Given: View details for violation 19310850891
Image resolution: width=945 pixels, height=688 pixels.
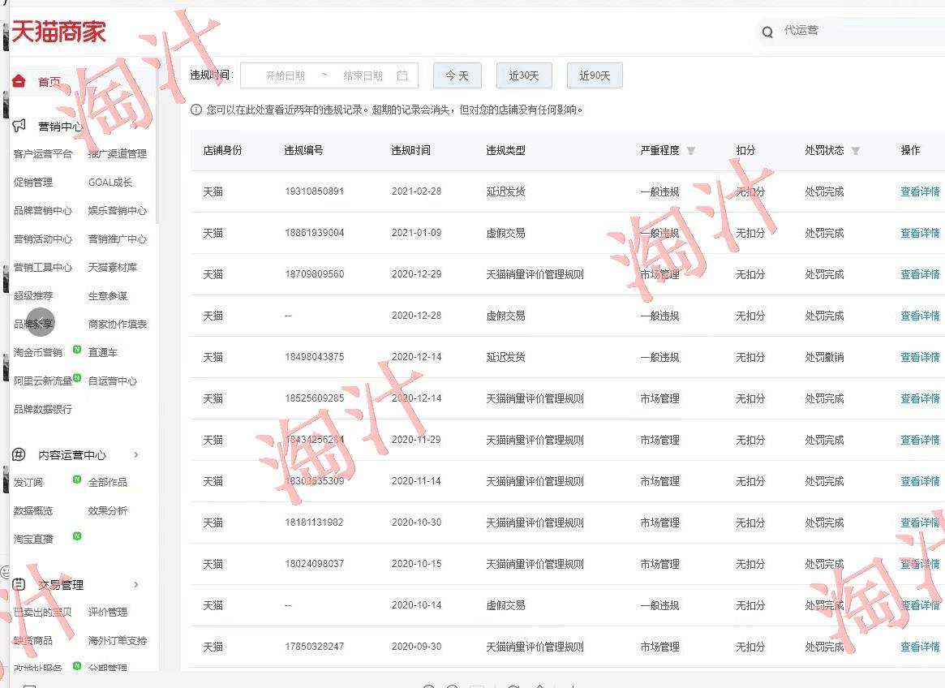Looking at the screenshot, I should [920, 191].
